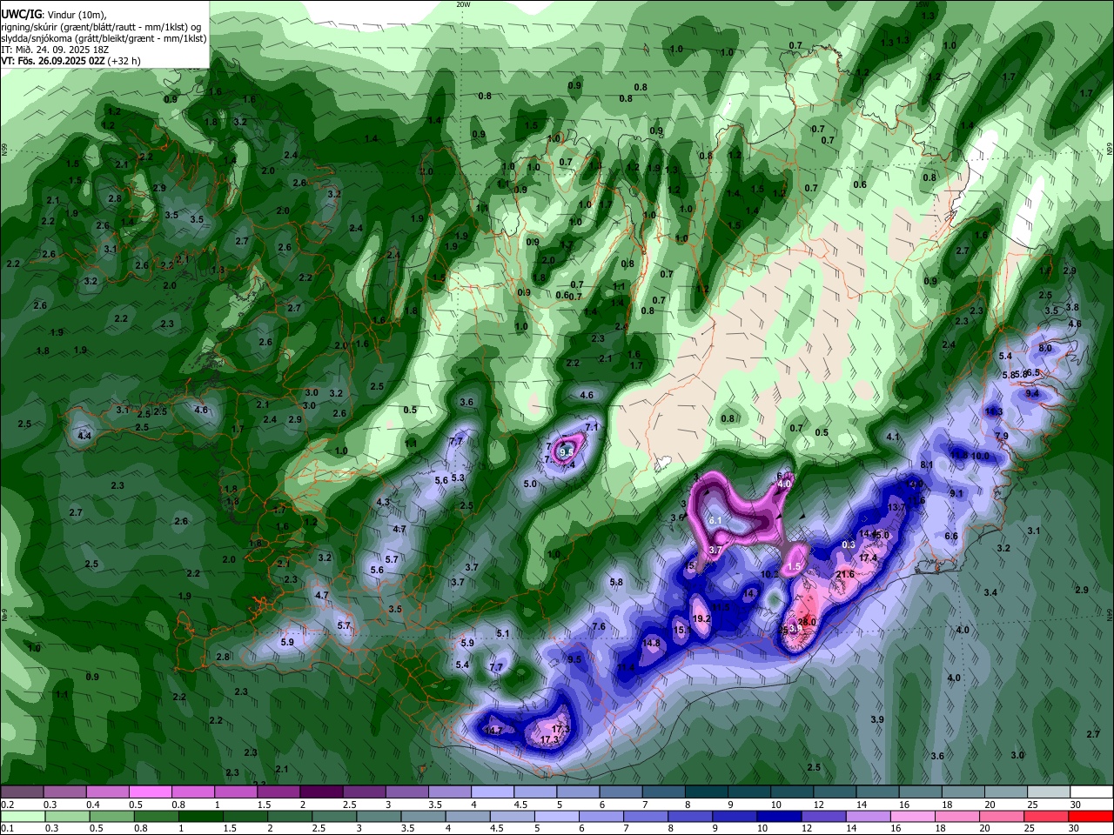Click the 4.1 precipitation value
Image resolution: width=1114 pixels, height=835 pixels.
click(x=893, y=437)
